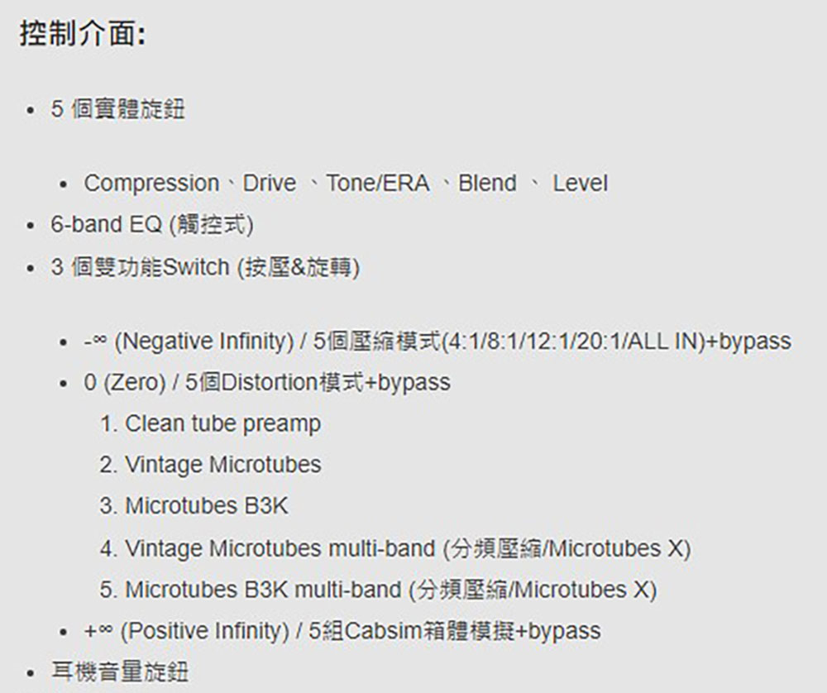Click item 1 Clean tube preamp

[x=210, y=424]
